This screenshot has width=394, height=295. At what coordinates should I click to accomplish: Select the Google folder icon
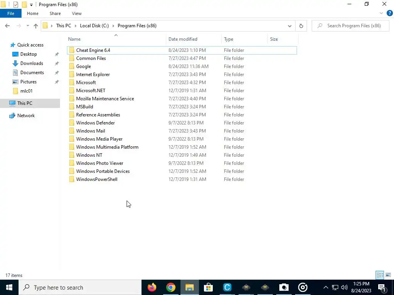pos(72,66)
